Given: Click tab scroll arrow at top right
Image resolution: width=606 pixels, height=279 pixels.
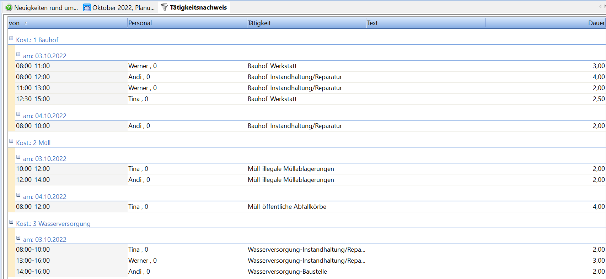Looking at the screenshot, I should tap(600, 6).
